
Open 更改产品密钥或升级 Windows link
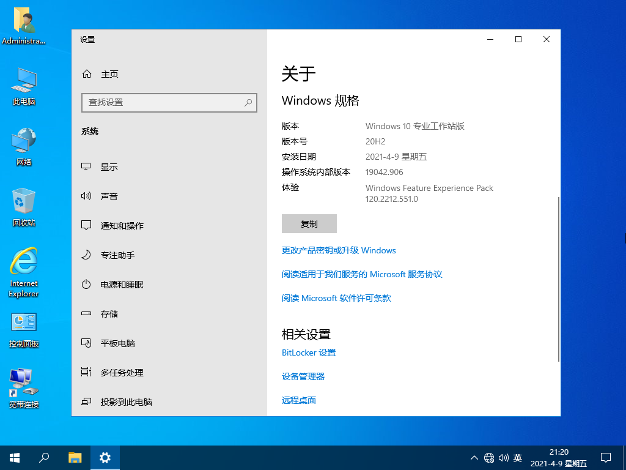339,250
